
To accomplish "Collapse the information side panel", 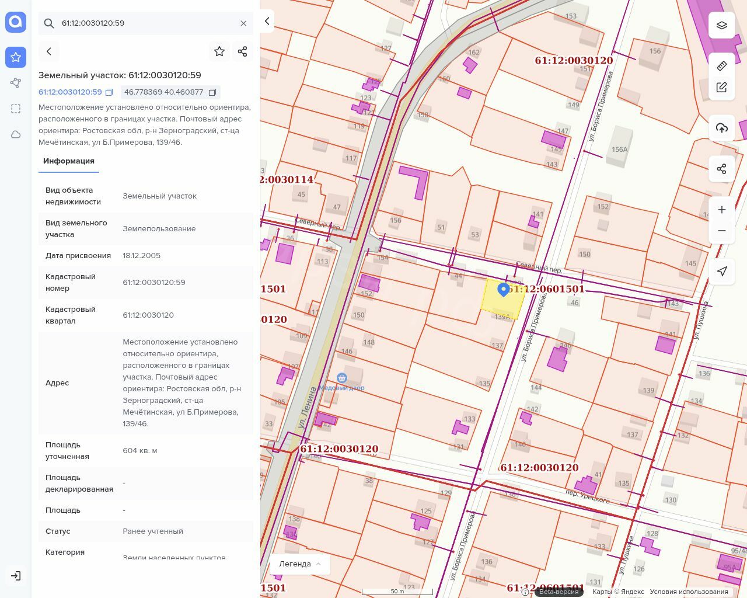I will (267, 21).
